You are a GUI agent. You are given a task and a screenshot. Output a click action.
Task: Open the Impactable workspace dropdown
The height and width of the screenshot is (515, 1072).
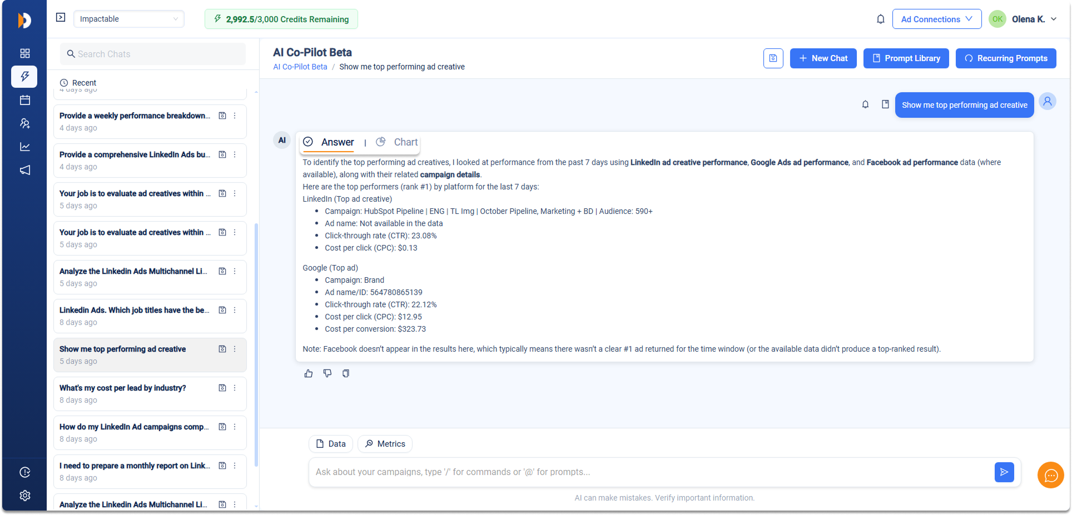coord(128,19)
